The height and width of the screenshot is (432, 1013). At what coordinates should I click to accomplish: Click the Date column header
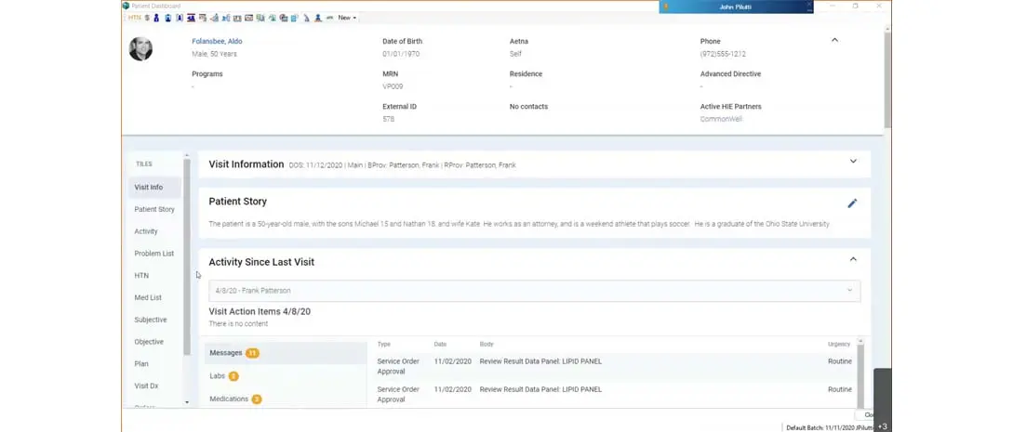440,345
